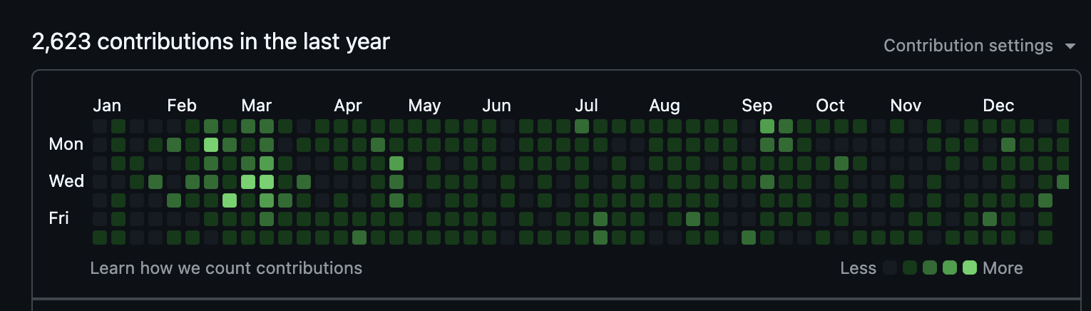
Task: Select the brightest Sunday cell under Sep
Action: click(767, 126)
